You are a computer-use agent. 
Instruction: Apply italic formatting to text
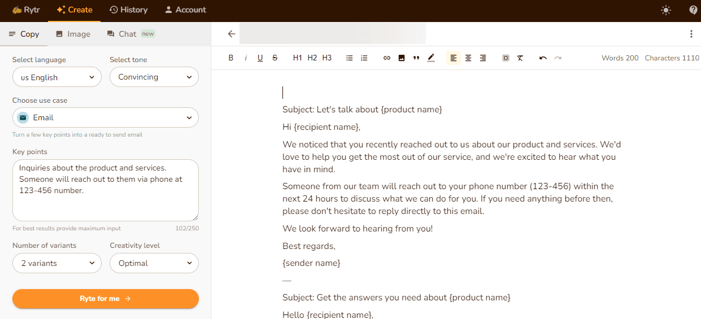(x=246, y=58)
